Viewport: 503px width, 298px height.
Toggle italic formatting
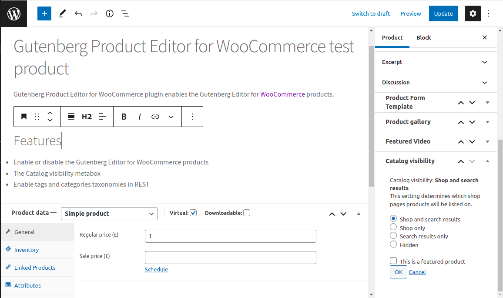[140, 117]
